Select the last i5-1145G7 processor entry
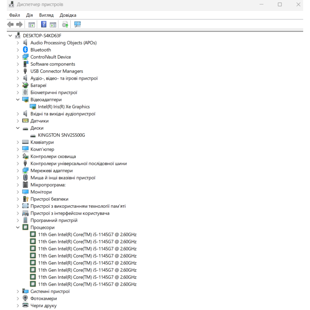Viewport: 310px width, 310px height. pos(87,284)
